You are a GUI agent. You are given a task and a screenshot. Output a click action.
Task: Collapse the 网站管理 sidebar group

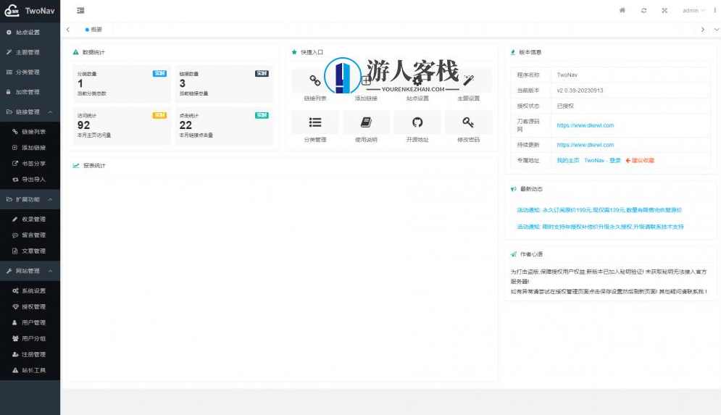coord(30,271)
